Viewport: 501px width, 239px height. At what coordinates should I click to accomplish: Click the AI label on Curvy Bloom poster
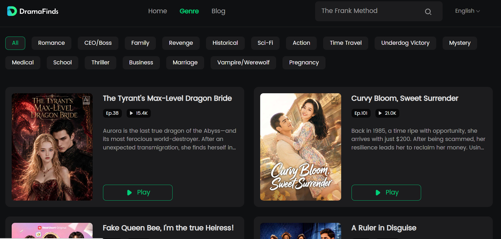click(335, 100)
